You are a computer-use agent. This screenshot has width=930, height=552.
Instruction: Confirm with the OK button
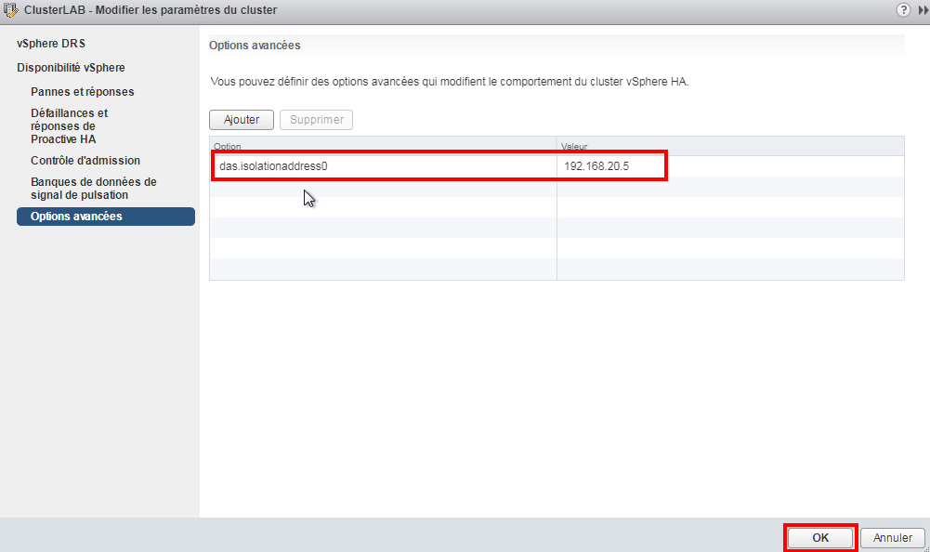point(820,538)
